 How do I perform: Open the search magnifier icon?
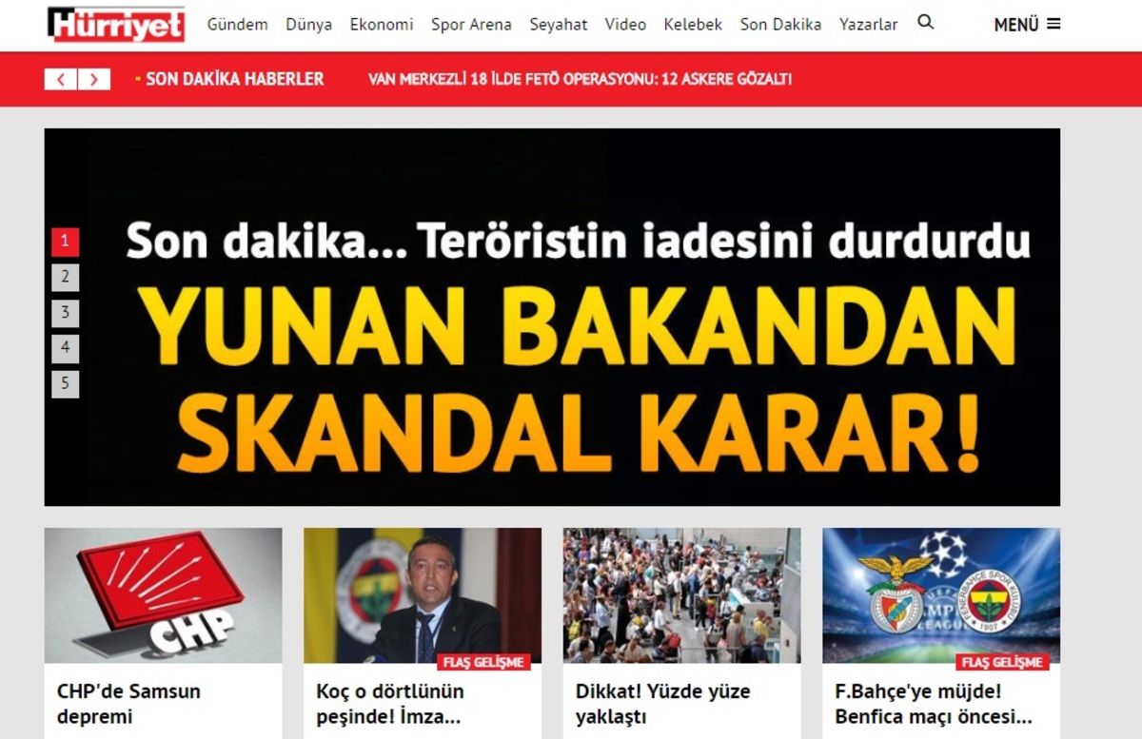pyautogui.click(x=926, y=23)
